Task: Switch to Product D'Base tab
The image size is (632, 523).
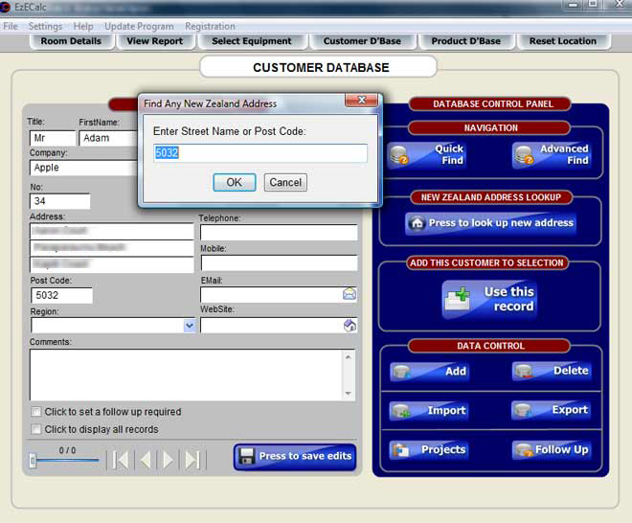Action: tap(465, 41)
